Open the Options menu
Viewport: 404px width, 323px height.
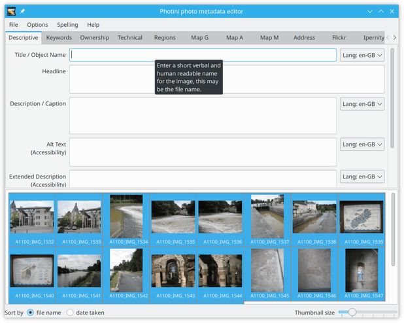(37, 25)
